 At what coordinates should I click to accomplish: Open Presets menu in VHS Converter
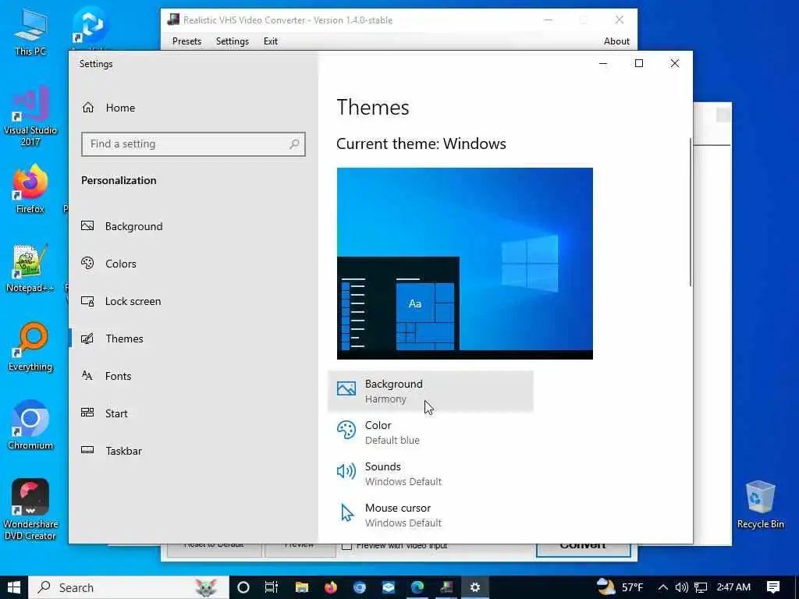186,41
